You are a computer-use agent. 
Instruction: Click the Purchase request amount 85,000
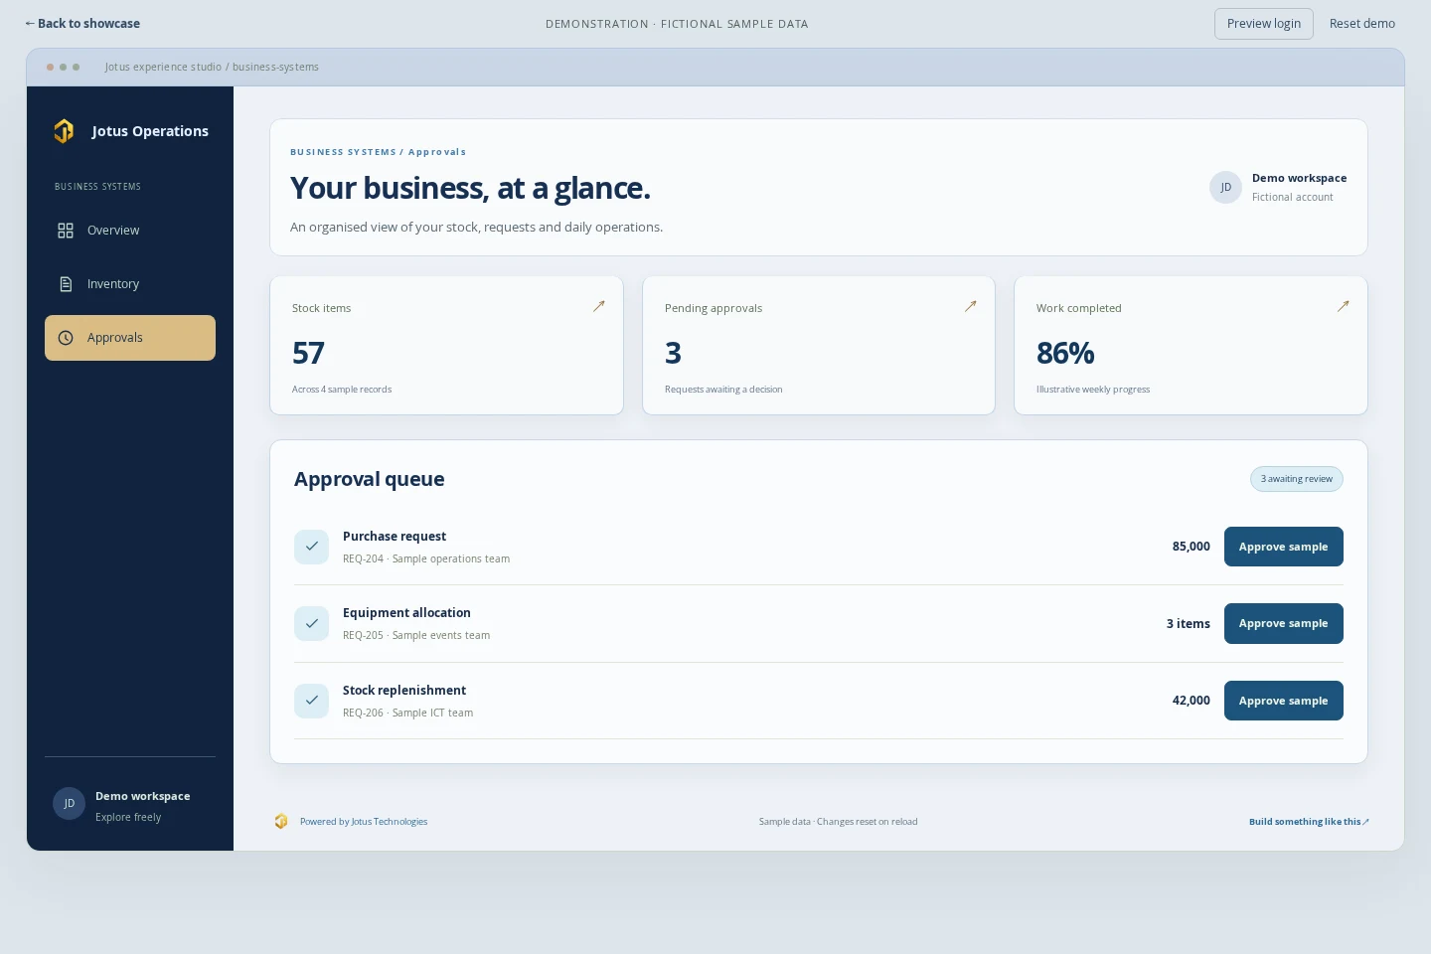(x=1192, y=547)
